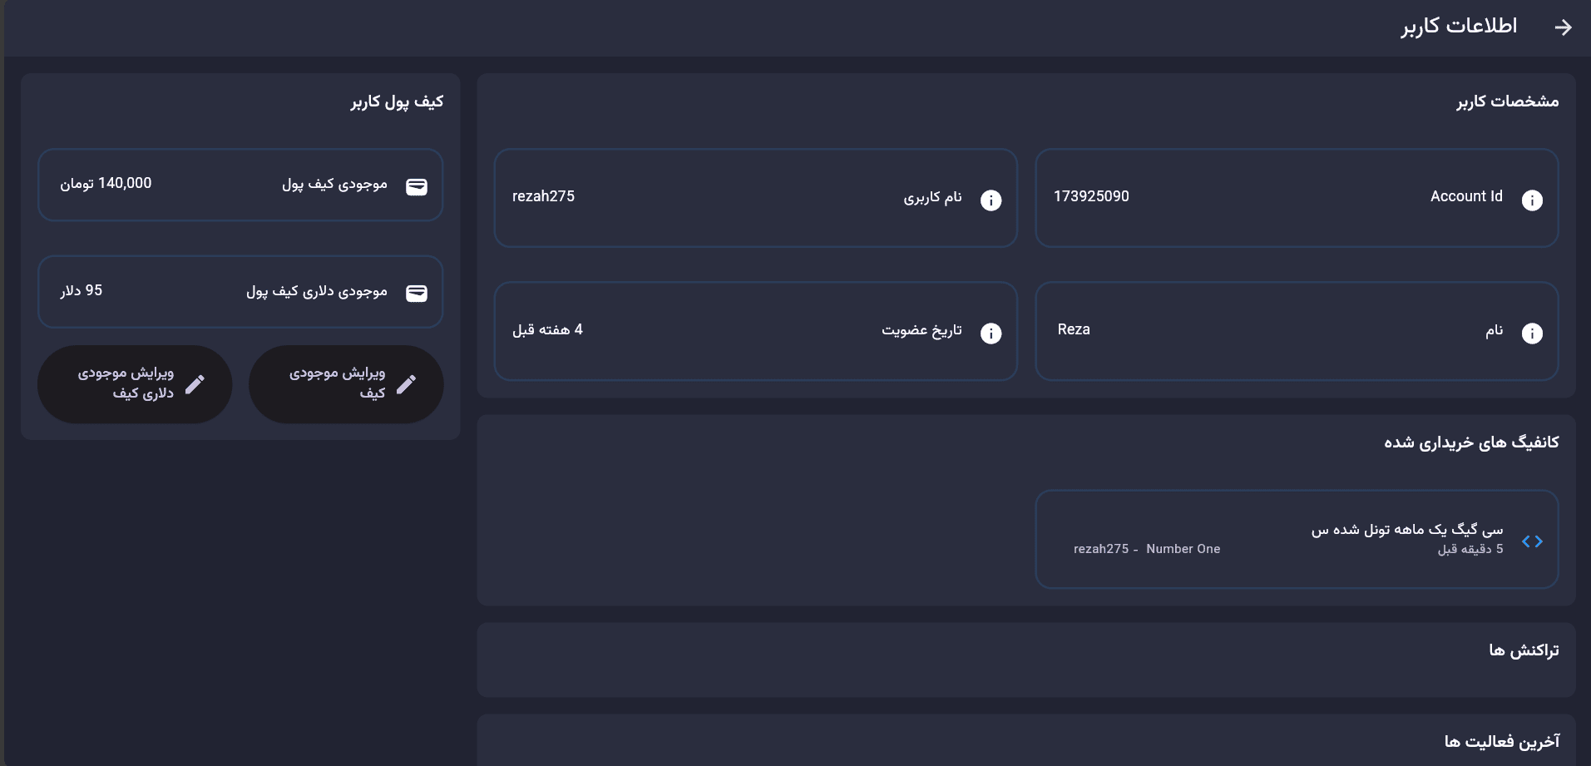This screenshot has width=1591, height=766.
Task: Click the آخرین فعالیت ها section header
Action: (x=1501, y=741)
